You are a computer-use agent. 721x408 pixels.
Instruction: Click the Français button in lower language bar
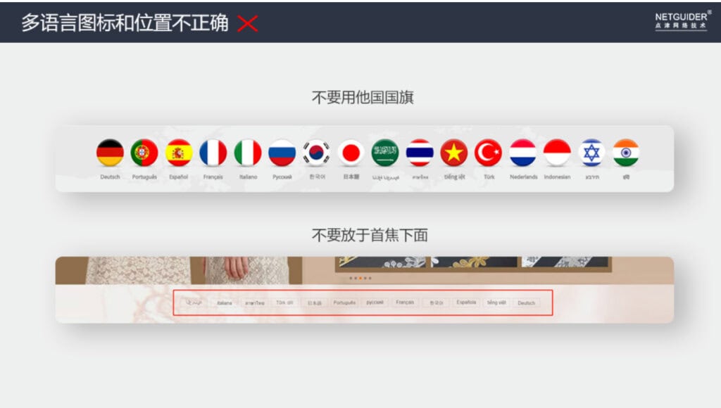(x=405, y=302)
